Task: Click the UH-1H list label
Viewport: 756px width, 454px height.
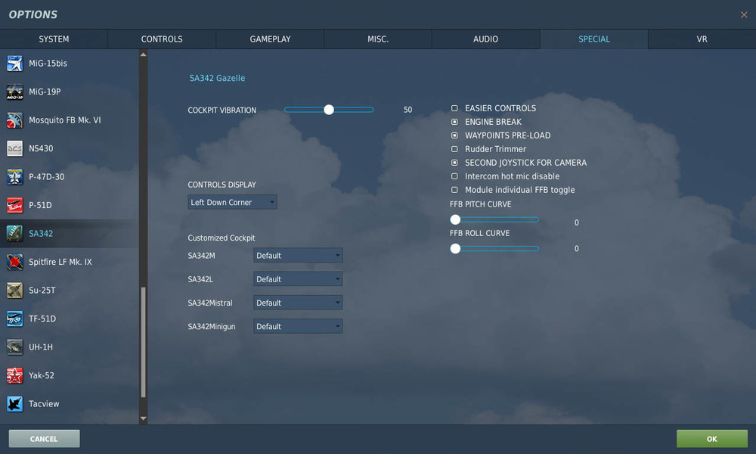Action: [41, 347]
